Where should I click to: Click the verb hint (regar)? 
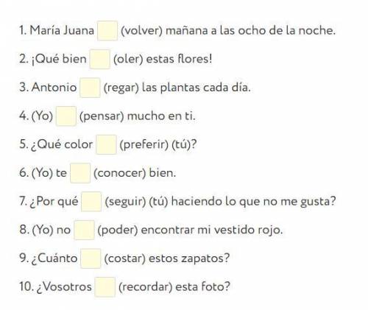pyautogui.click(x=121, y=88)
